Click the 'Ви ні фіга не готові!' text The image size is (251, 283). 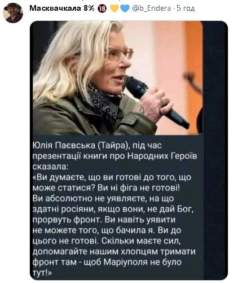point(139,188)
